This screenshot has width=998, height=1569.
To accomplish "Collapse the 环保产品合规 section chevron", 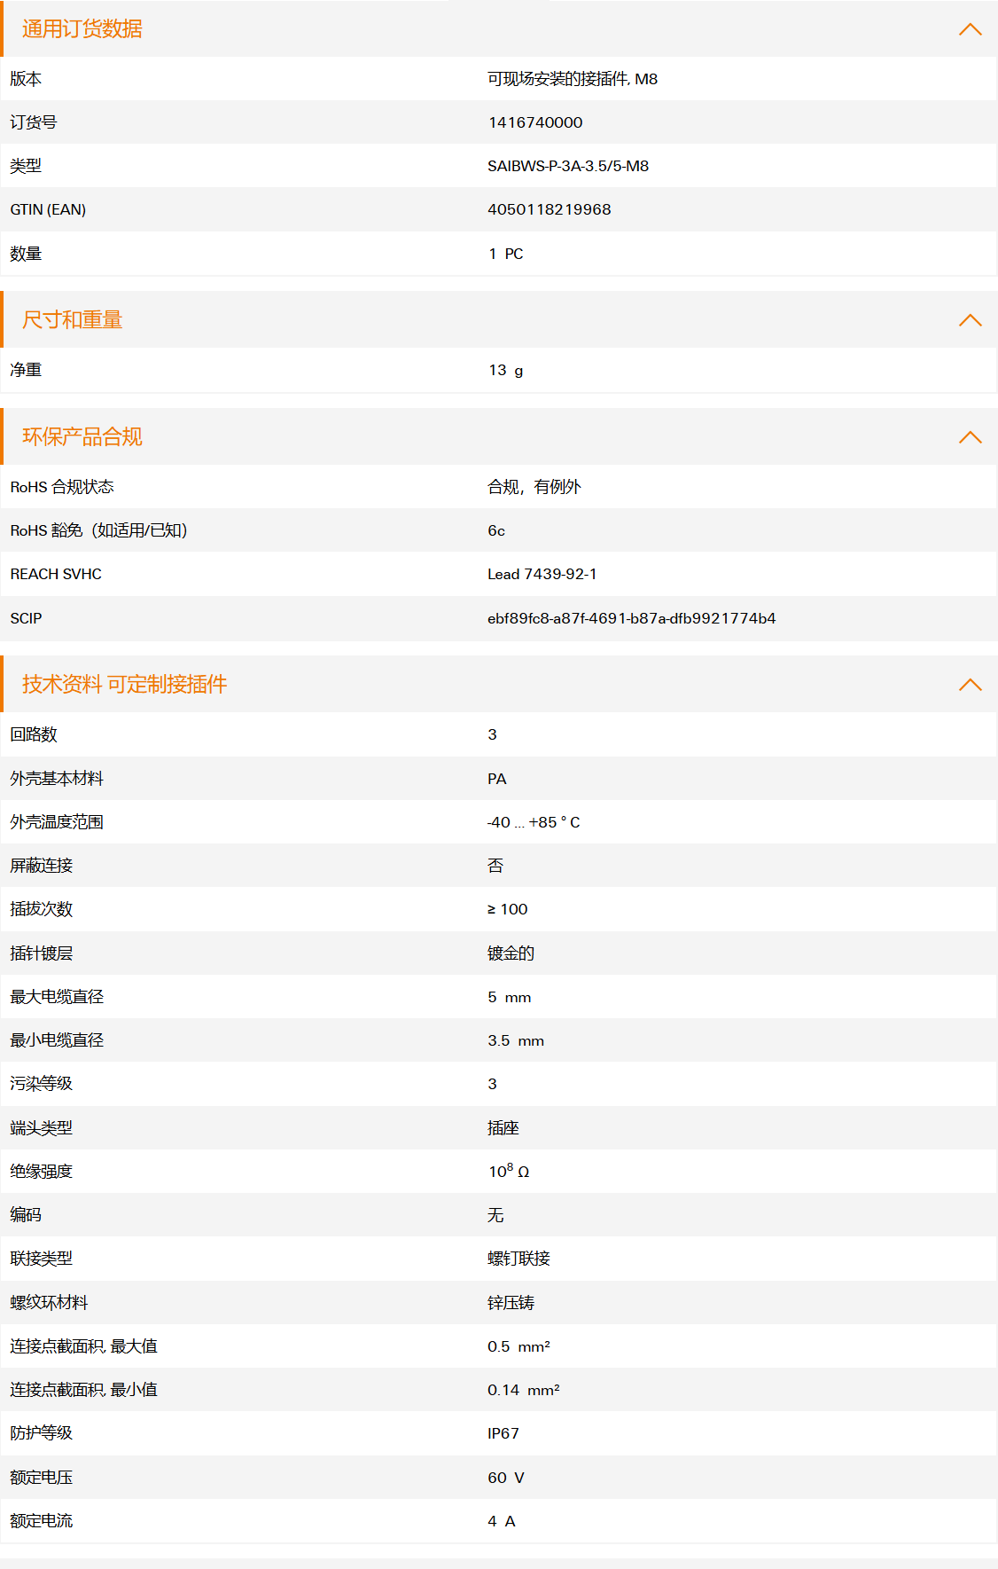I will point(971,437).
